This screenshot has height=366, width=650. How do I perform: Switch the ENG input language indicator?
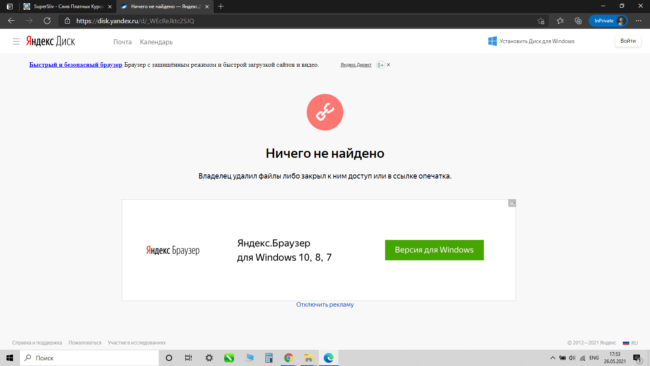(594, 358)
